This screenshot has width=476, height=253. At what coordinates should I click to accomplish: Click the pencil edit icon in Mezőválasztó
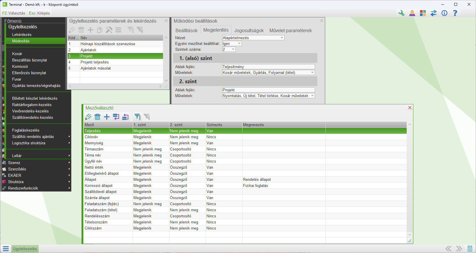(88, 117)
